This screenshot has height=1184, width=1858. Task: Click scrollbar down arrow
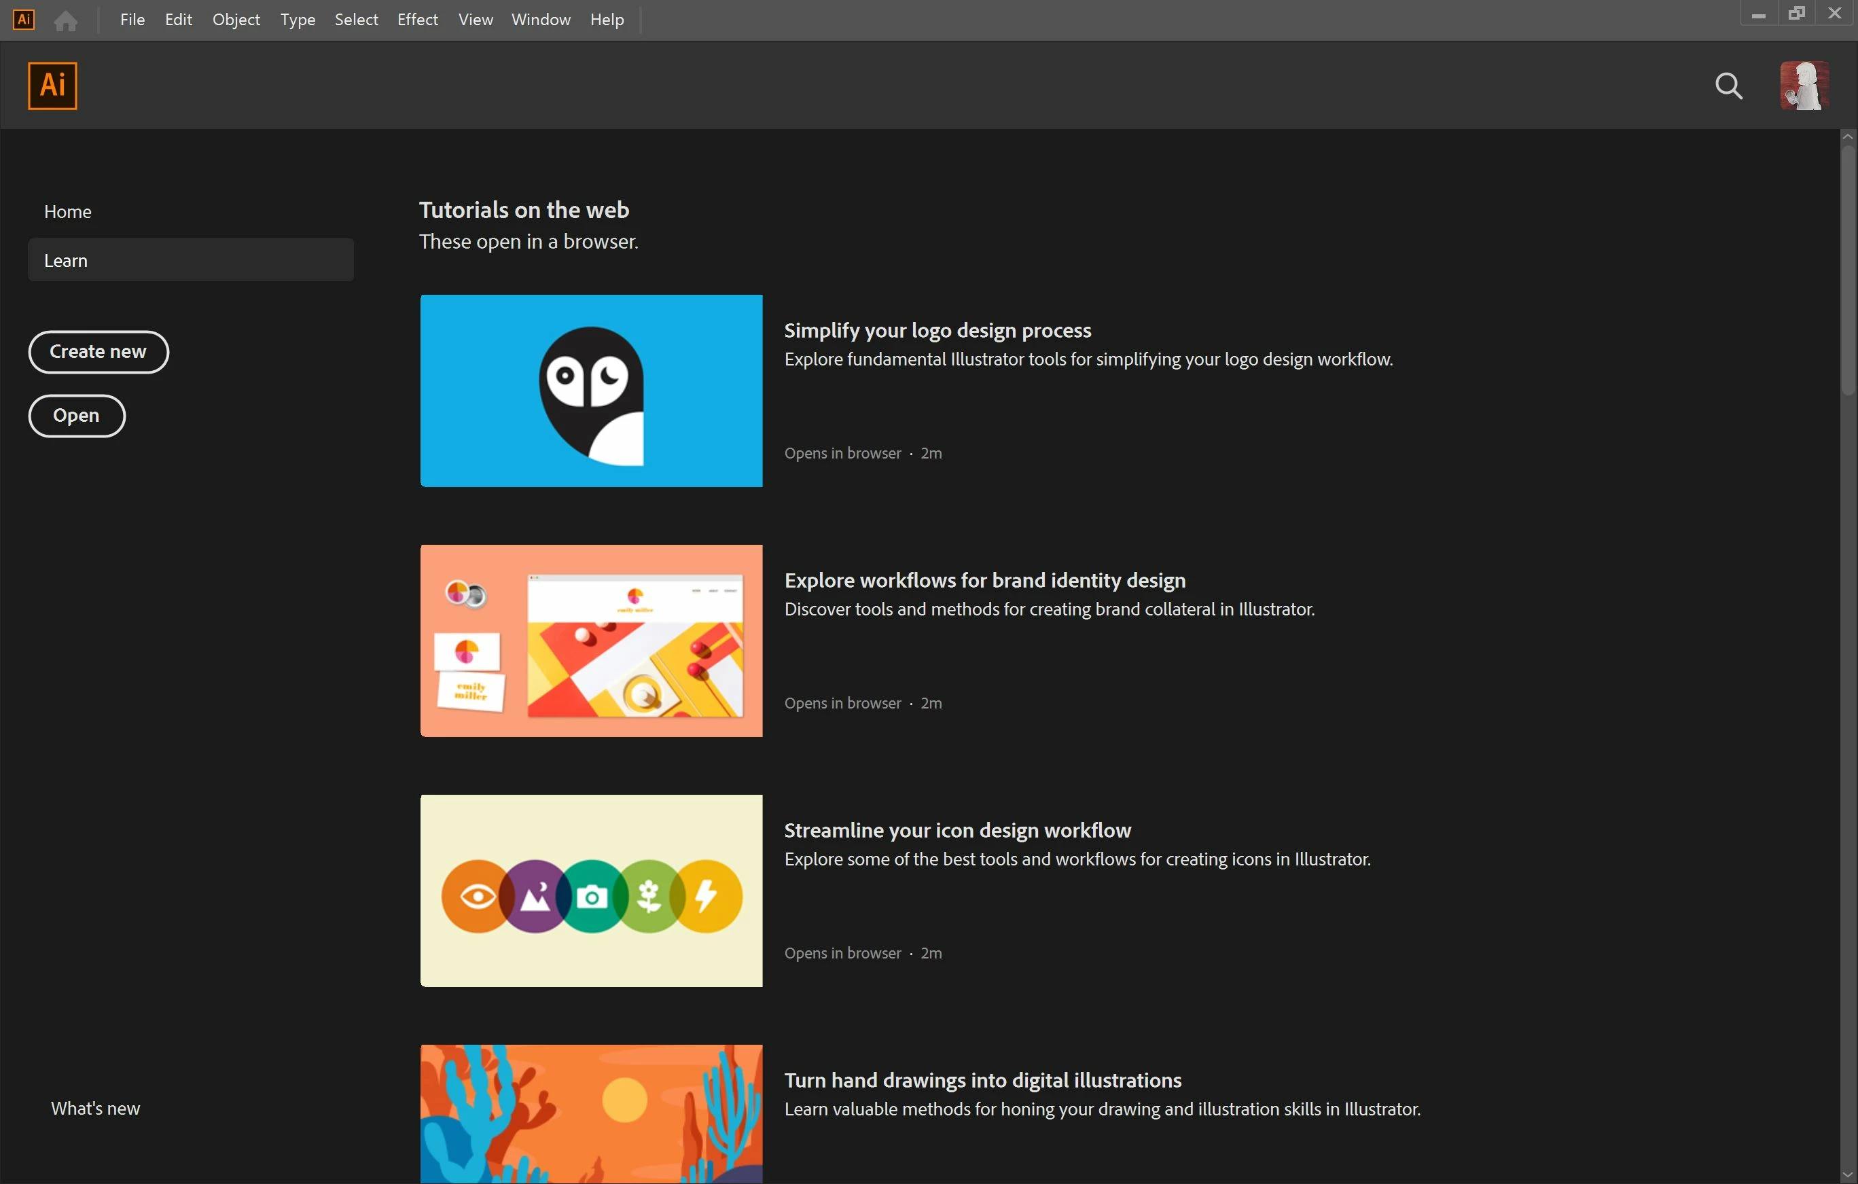(x=1847, y=1174)
